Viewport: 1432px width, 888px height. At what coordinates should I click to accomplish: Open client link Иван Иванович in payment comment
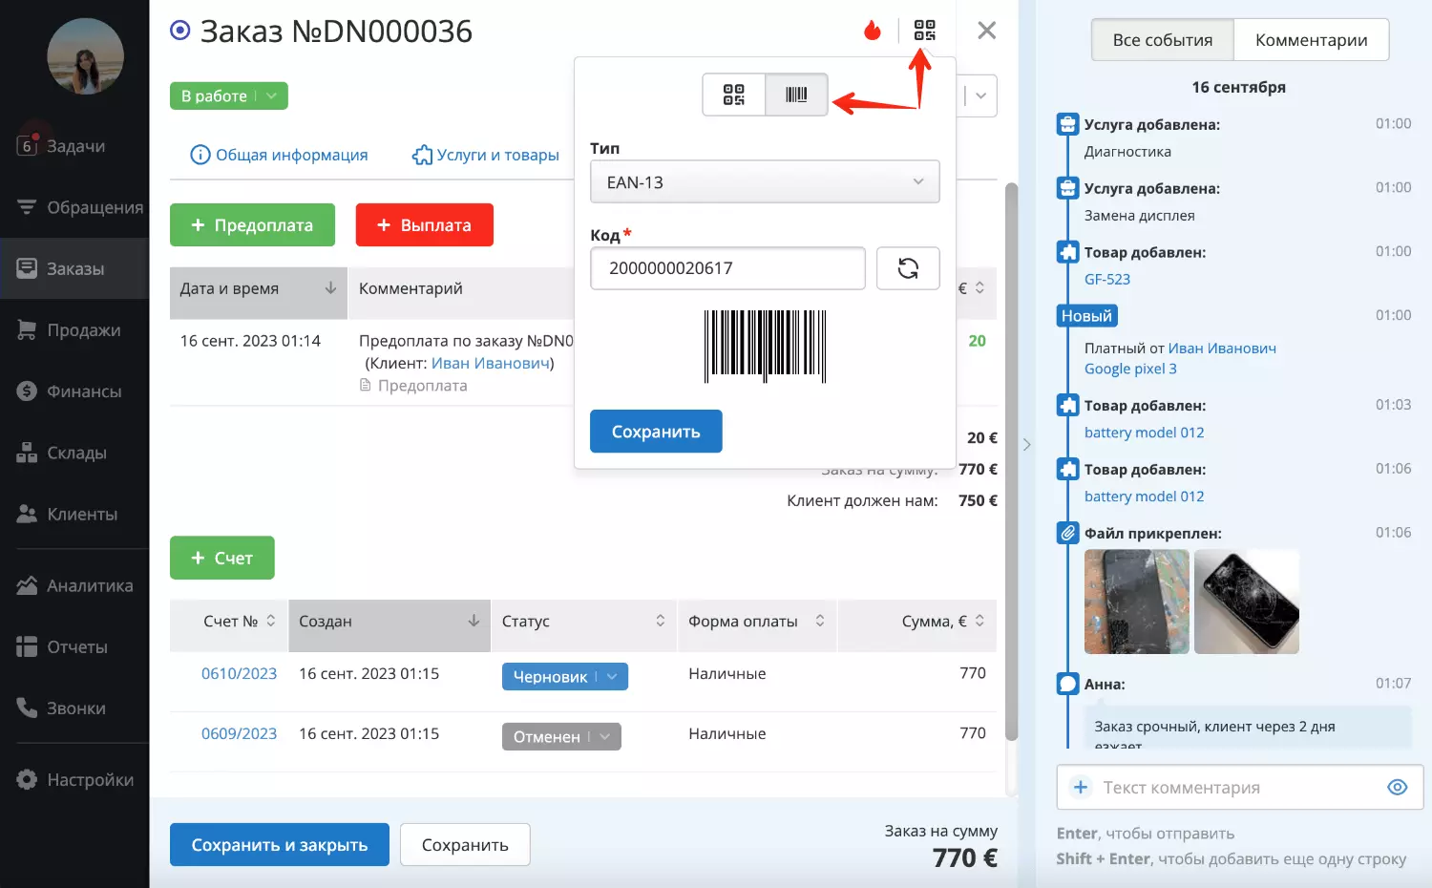(x=490, y=363)
